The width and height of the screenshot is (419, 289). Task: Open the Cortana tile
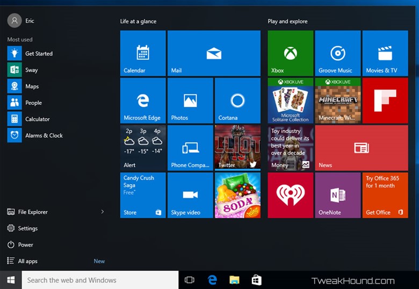point(237,100)
